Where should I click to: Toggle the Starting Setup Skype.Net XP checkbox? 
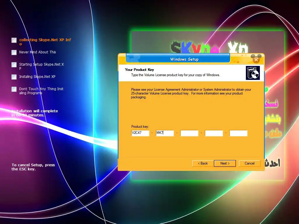click(x=14, y=65)
